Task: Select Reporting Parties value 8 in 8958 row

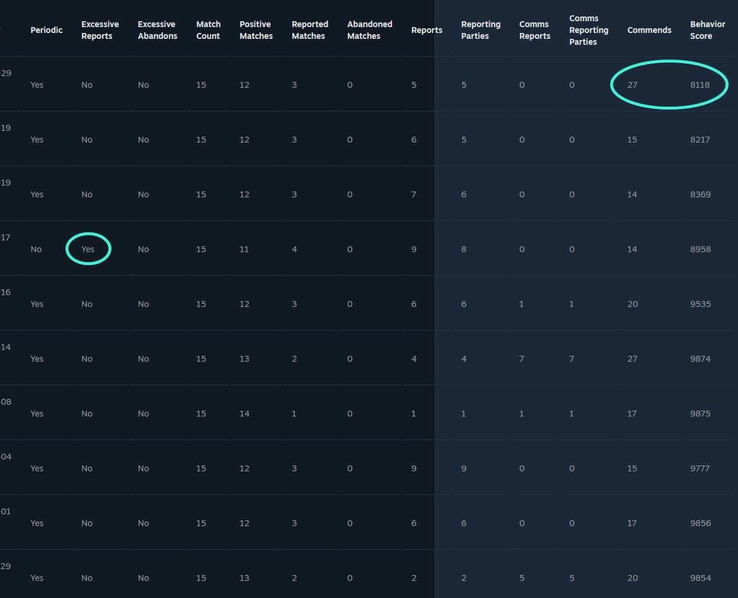Action: pos(464,249)
